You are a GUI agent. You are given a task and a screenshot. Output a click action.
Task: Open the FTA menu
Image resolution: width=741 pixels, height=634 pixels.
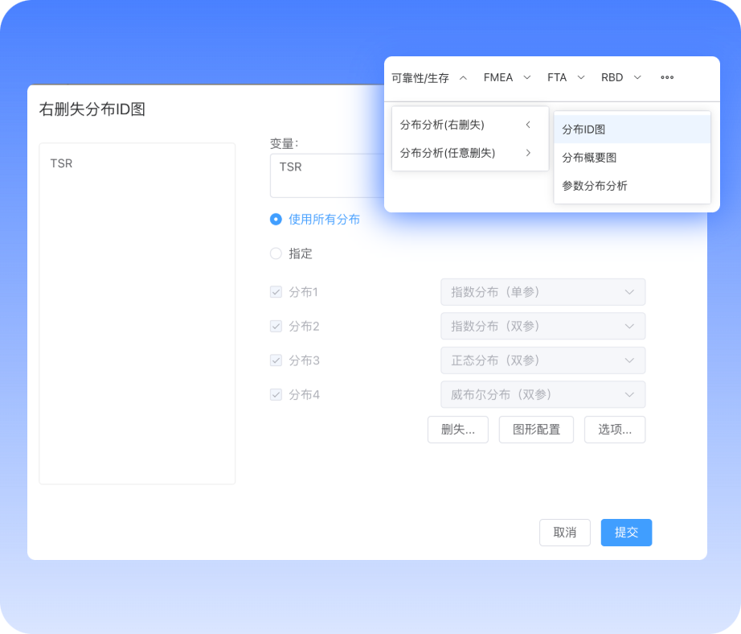(x=566, y=78)
